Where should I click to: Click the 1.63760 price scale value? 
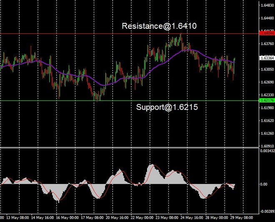coord(267,44)
